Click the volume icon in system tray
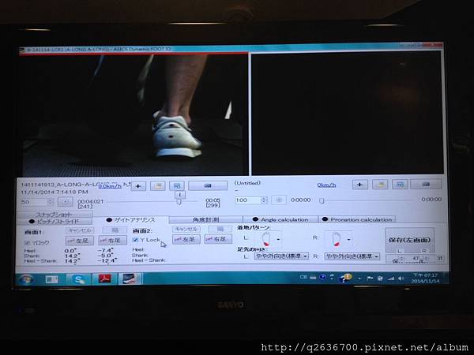 pyautogui.click(x=401, y=278)
